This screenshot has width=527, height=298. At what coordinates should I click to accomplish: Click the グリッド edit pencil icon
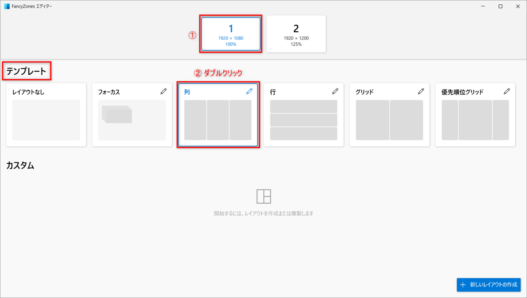(x=421, y=91)
